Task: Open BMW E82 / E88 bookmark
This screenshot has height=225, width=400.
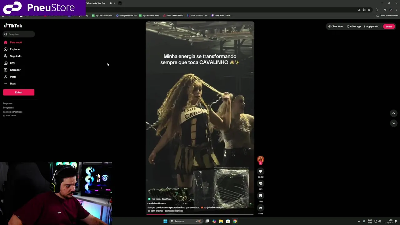Action: [x=198, y=16]
